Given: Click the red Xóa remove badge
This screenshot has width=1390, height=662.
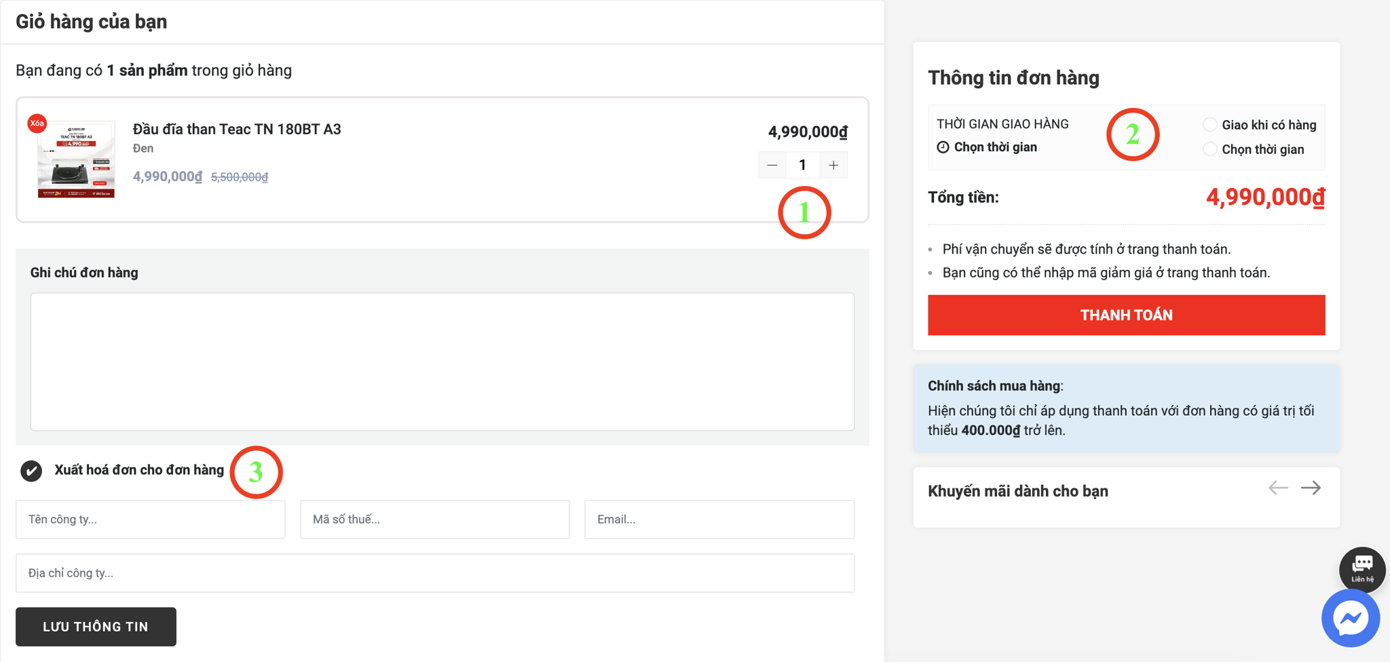Looking at the screenshot, I should [37, 123].
